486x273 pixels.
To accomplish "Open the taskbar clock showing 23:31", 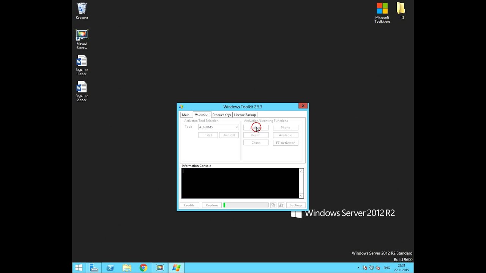I will [402, 268].
